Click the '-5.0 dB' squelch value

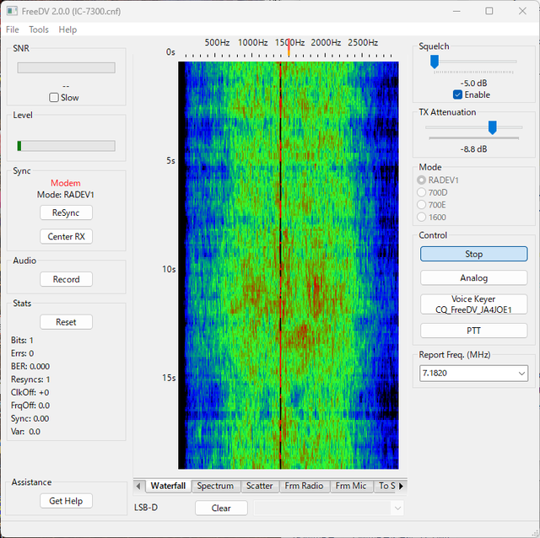[x=473, y=83]
